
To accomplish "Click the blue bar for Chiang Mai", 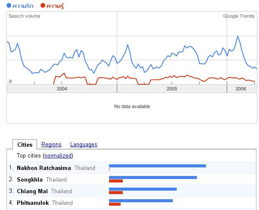I will click(x=143, y=189).
